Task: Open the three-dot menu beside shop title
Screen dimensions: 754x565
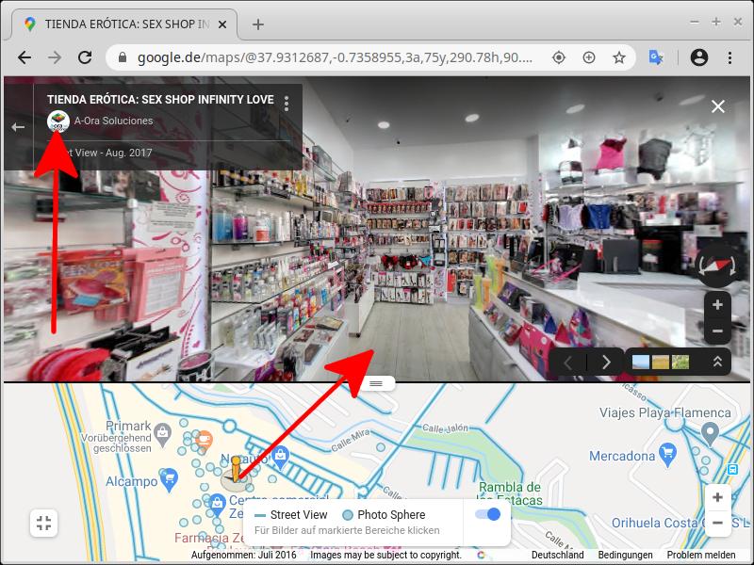Action: coord(287,103)
